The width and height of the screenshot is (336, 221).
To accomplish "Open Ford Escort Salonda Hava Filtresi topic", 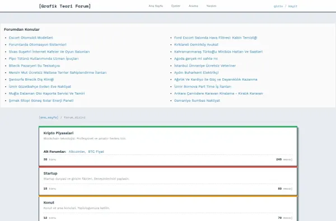I will coord(216,37).
